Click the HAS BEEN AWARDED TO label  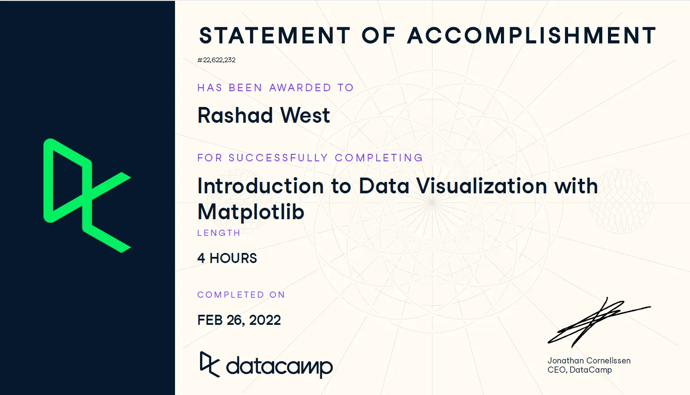tap(275, 88)
